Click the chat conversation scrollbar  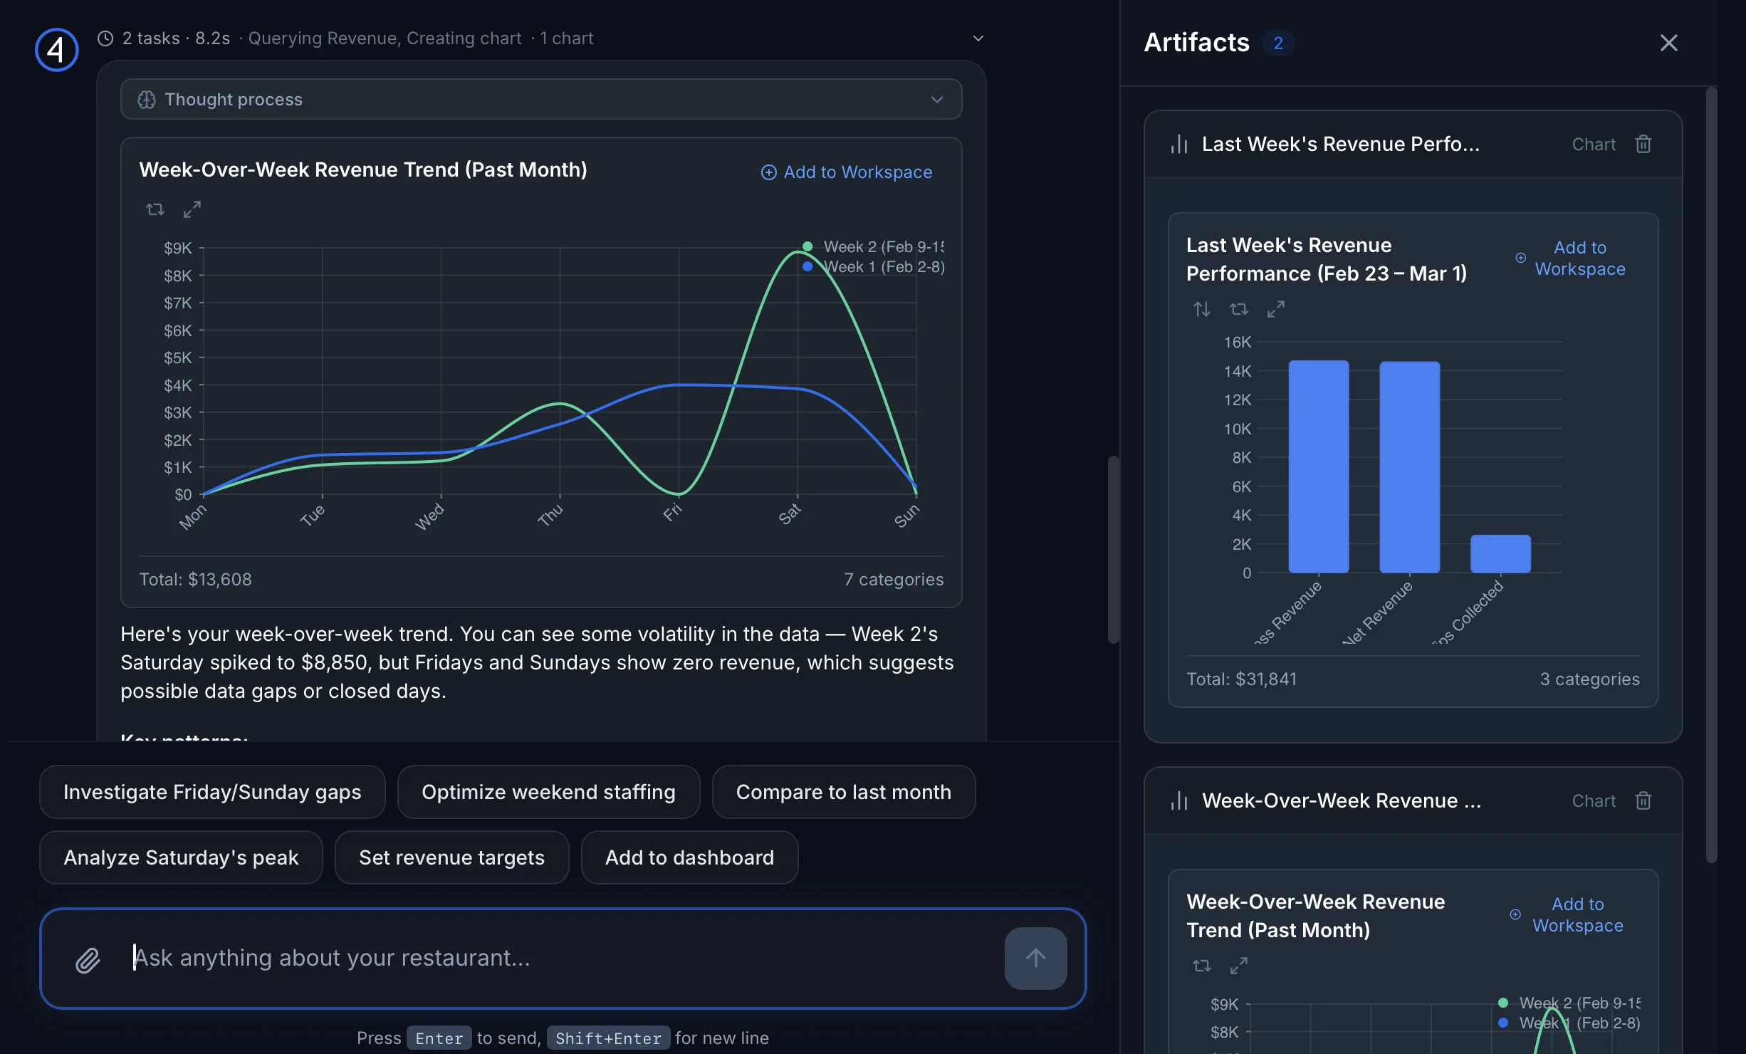1113,549
